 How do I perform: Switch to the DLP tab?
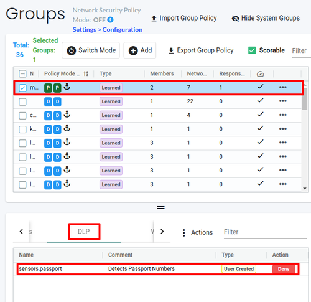coord(84,232)
